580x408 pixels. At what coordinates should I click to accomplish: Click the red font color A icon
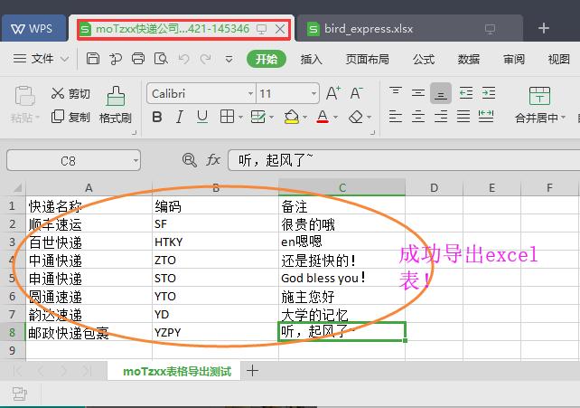point(323,117)
